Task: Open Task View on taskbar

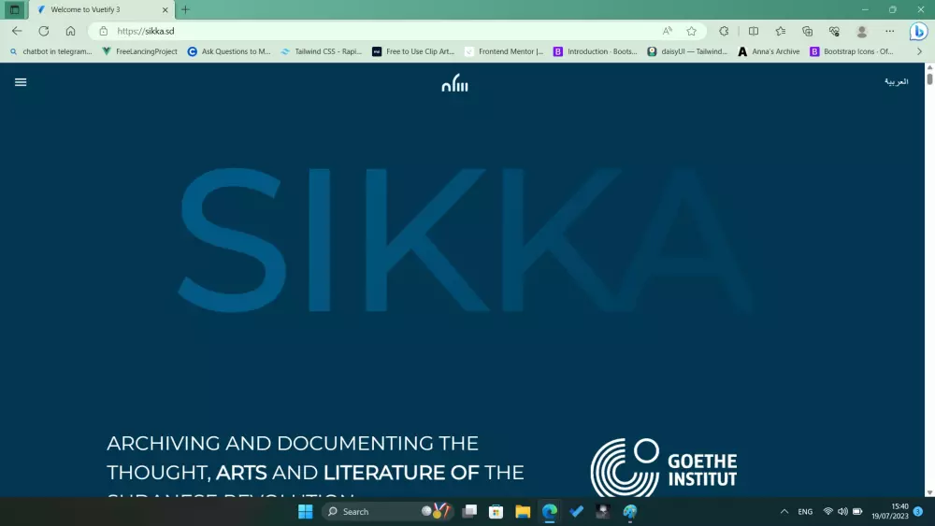Action: (x=470, y=512)
